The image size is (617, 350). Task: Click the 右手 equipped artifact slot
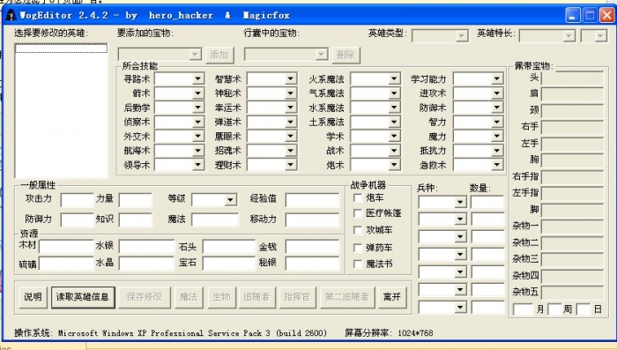click(x=573, y=127)
